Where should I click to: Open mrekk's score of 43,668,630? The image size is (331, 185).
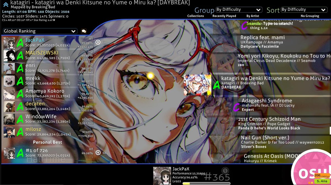click(x=48, y=81)
